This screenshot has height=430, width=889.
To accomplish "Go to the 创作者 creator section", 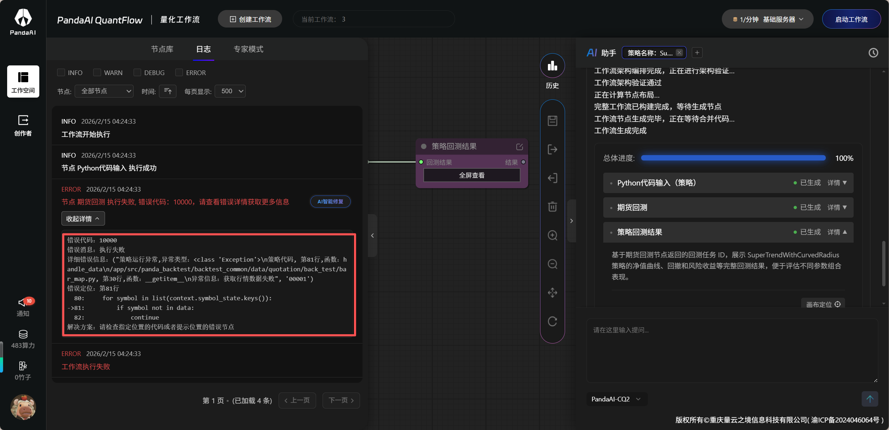I will (x=23, y=125).
